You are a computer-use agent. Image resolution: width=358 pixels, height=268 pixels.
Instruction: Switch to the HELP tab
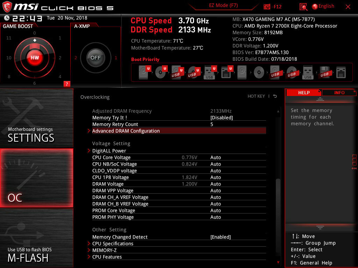pos(304,92)
